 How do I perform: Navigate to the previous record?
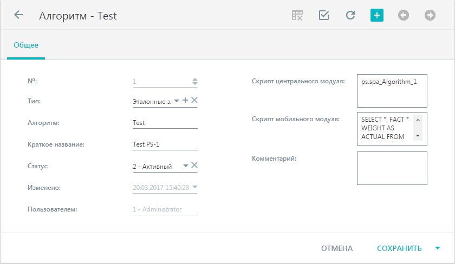point(404,15)
